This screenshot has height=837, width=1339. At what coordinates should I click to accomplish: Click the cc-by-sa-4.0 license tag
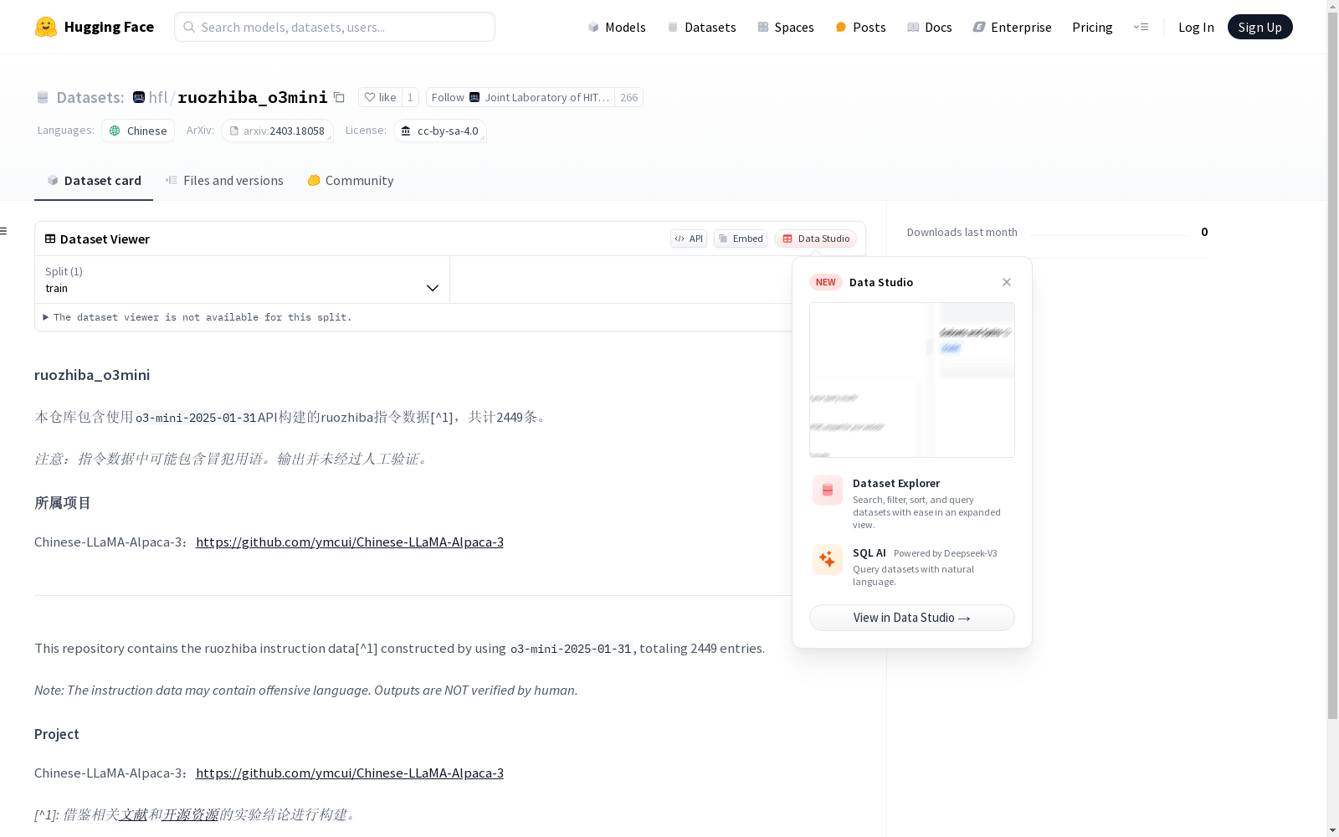pos(440,131)
